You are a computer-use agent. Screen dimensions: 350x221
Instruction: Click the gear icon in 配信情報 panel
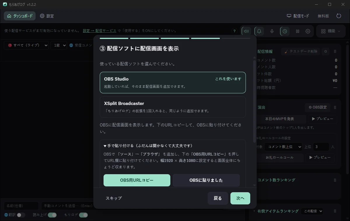[x=326, y=51]
